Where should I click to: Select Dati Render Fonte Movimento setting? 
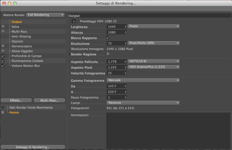tap(31, 107)
